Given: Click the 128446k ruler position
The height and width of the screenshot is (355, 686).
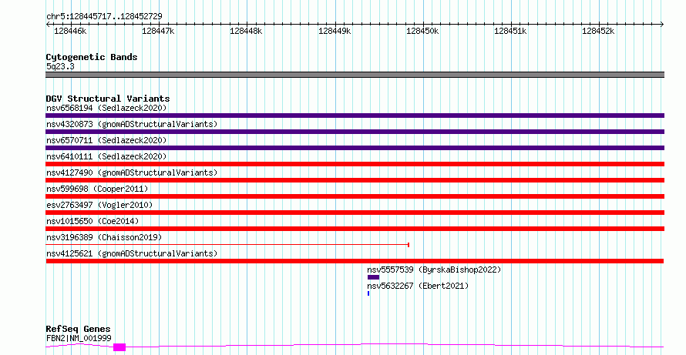Looking at the screenshot, I should [70, 31].
